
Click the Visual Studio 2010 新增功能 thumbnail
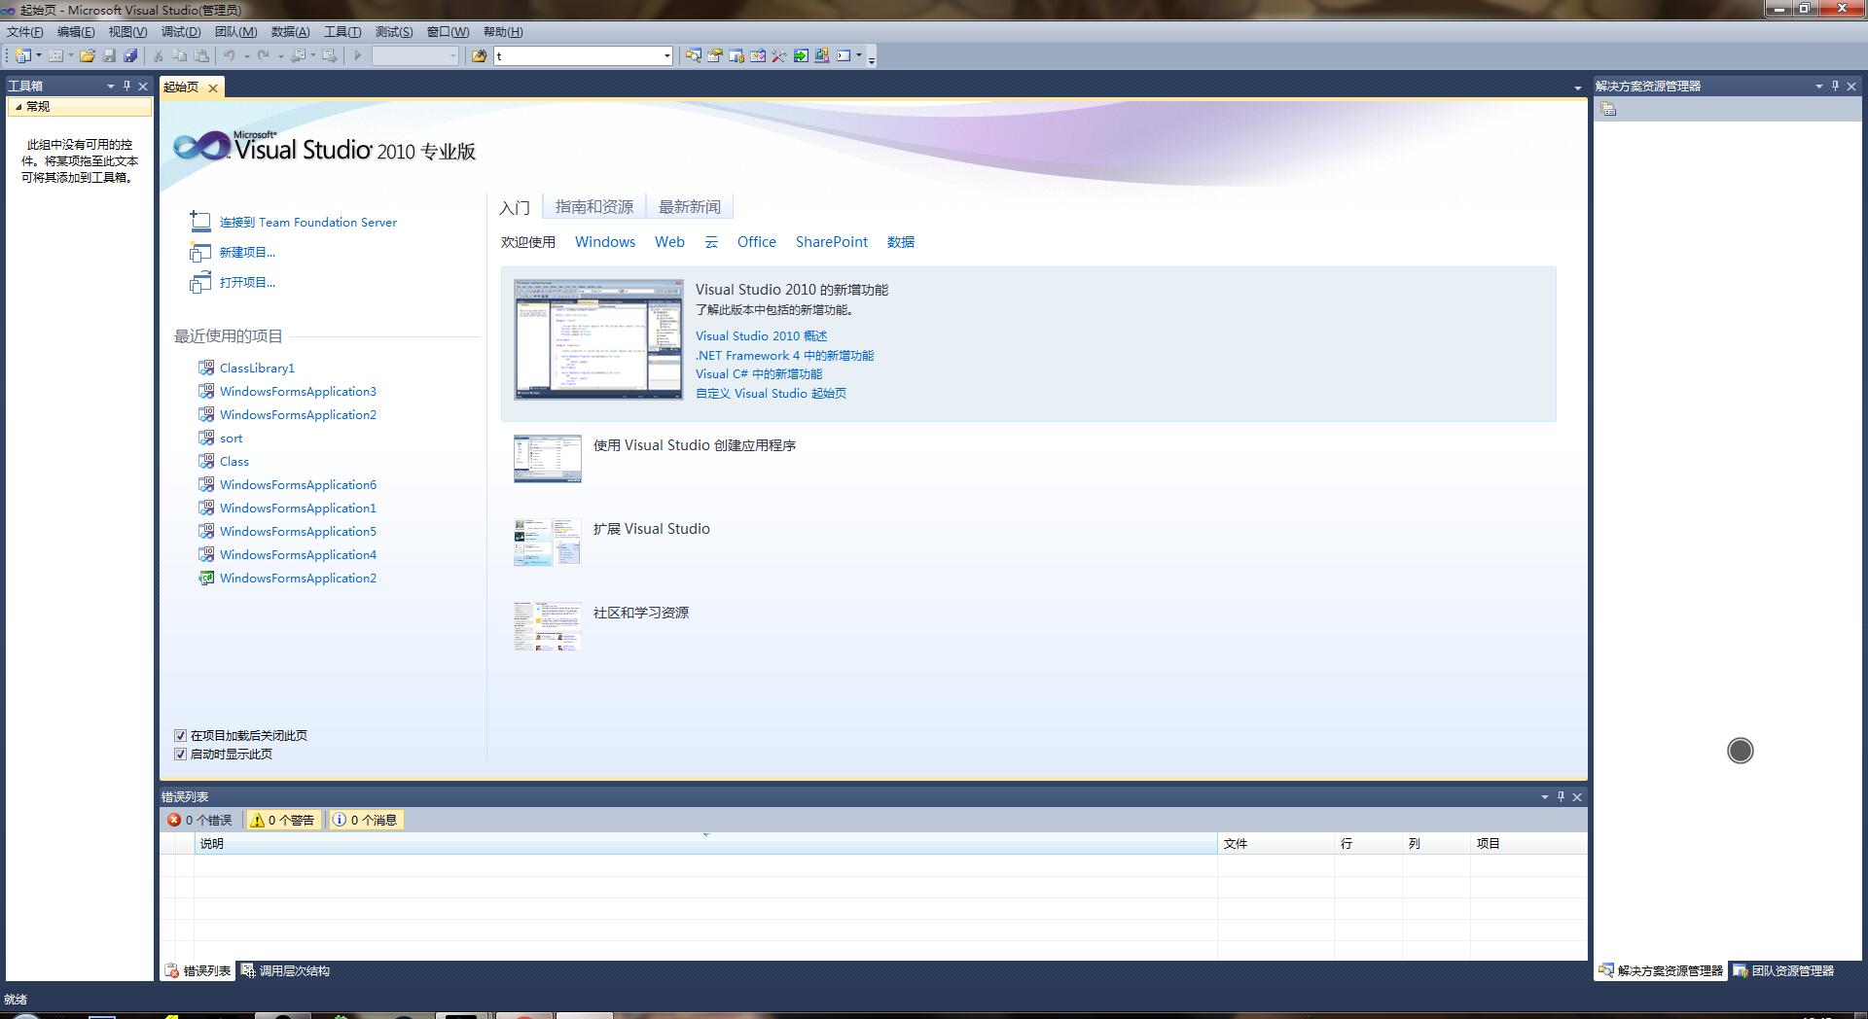click(x=598, y=340)
